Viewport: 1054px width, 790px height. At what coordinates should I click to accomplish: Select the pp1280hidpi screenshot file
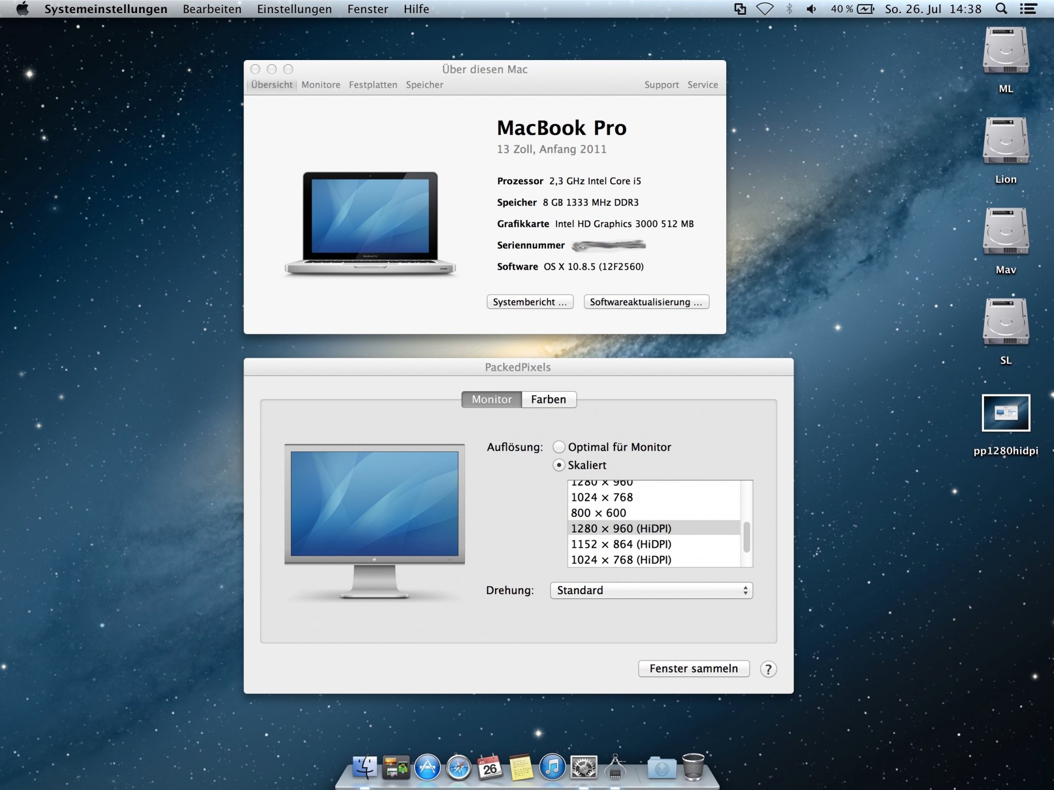(x=1006, y=412)
